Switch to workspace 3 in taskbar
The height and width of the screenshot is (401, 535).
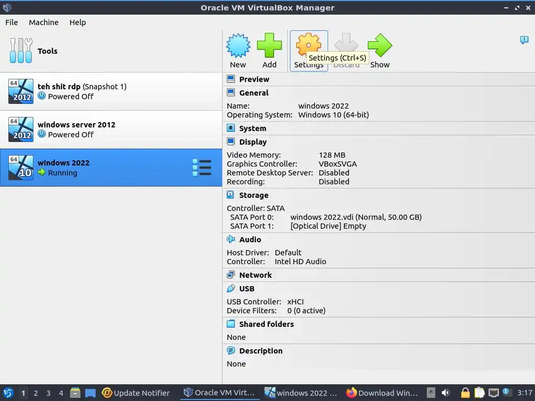point(49,393)
